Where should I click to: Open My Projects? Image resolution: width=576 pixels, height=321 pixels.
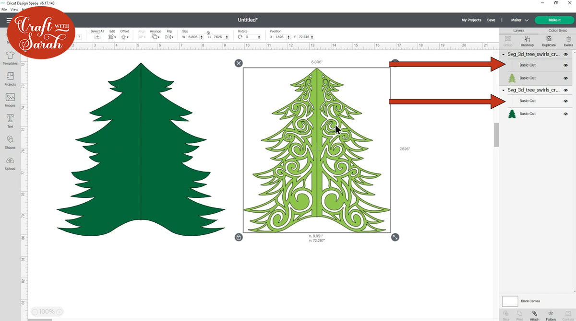pyautogui.click(x=471, y=20)
